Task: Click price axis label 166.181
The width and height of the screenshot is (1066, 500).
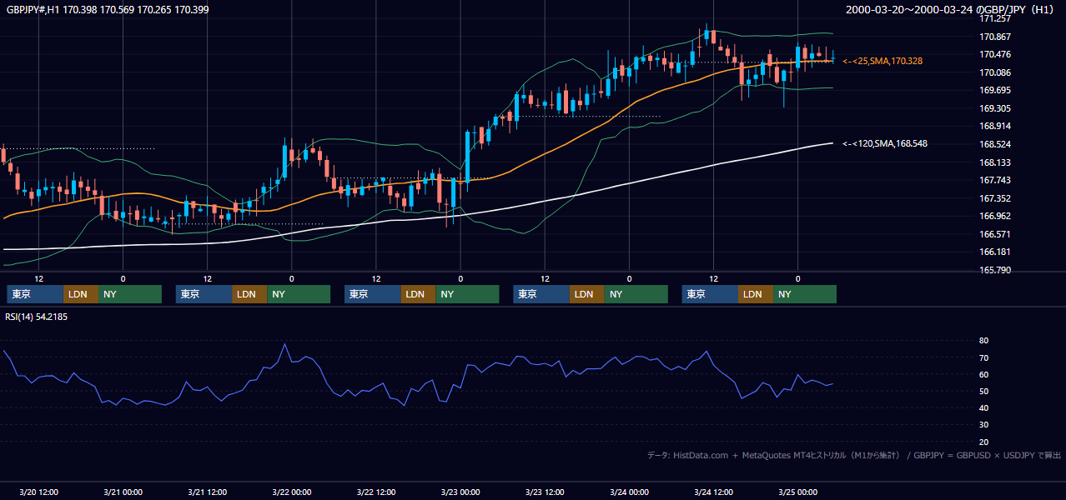Action: (994, 252)
